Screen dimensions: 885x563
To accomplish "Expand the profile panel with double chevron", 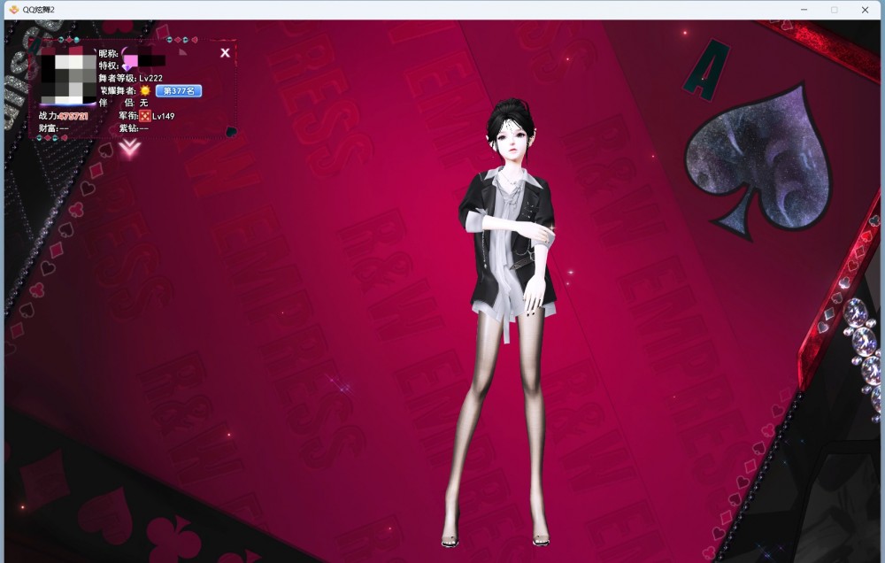I will pyautogui.click(x=130, y=148).
